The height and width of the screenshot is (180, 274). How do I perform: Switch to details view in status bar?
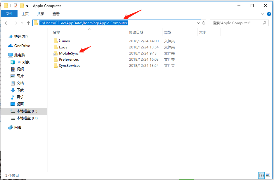262,175
